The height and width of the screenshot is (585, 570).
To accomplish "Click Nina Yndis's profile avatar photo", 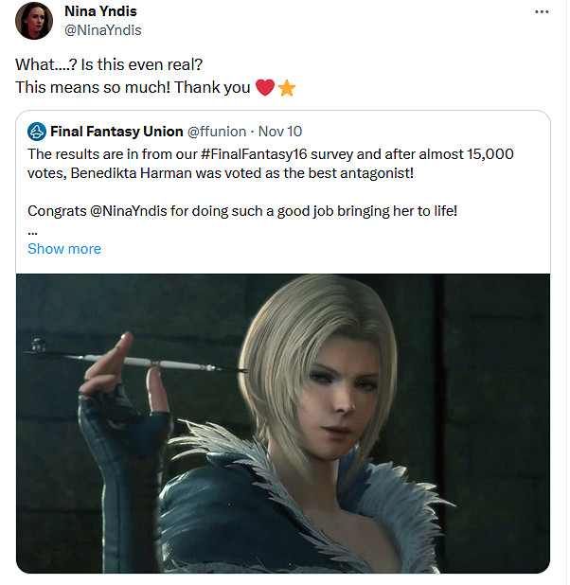I will [34, 21].
